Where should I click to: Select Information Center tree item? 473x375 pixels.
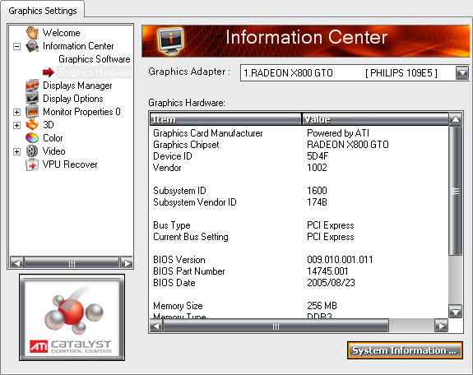[x=78, y=46]
